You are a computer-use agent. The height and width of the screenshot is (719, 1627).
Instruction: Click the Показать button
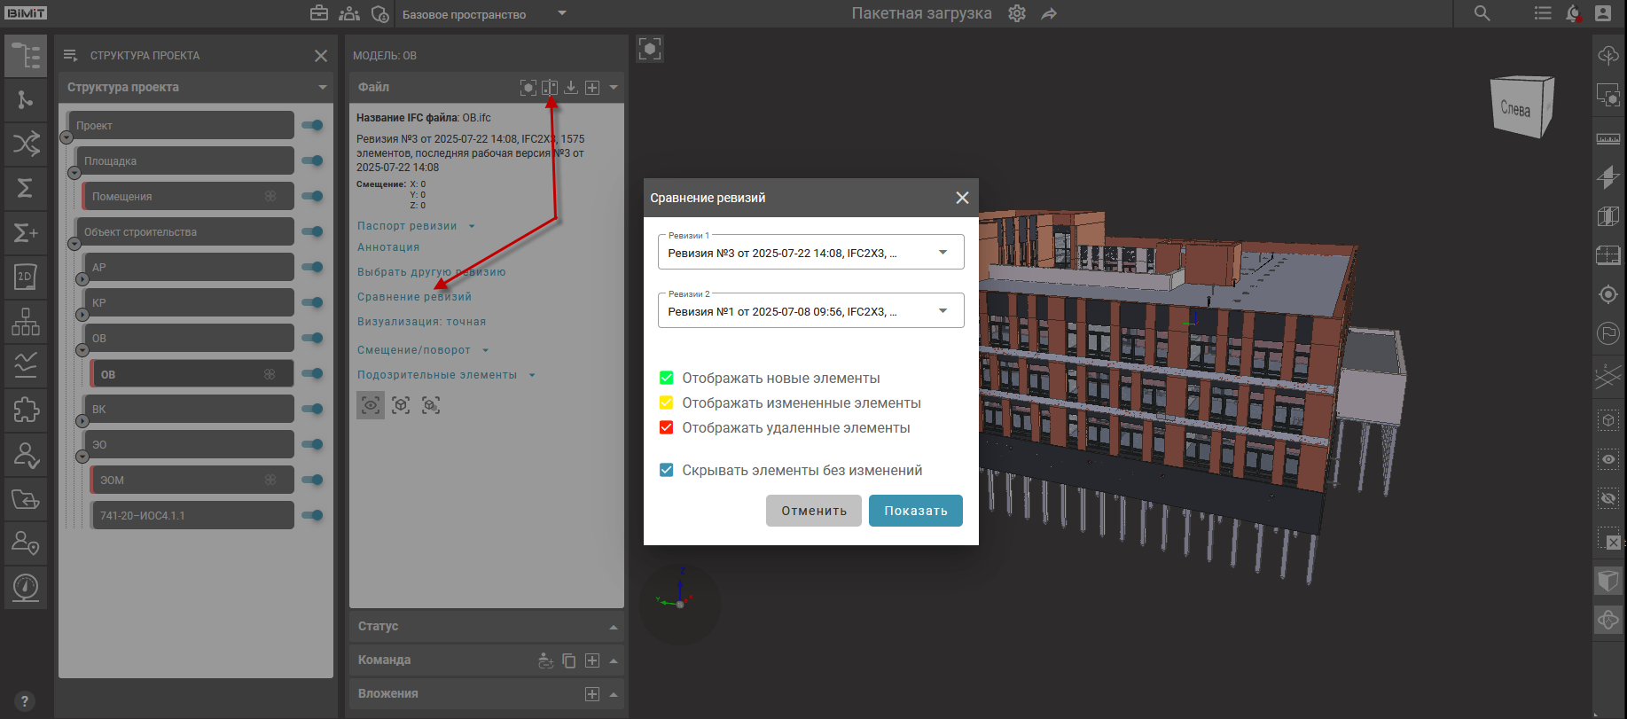coord(916,511)
